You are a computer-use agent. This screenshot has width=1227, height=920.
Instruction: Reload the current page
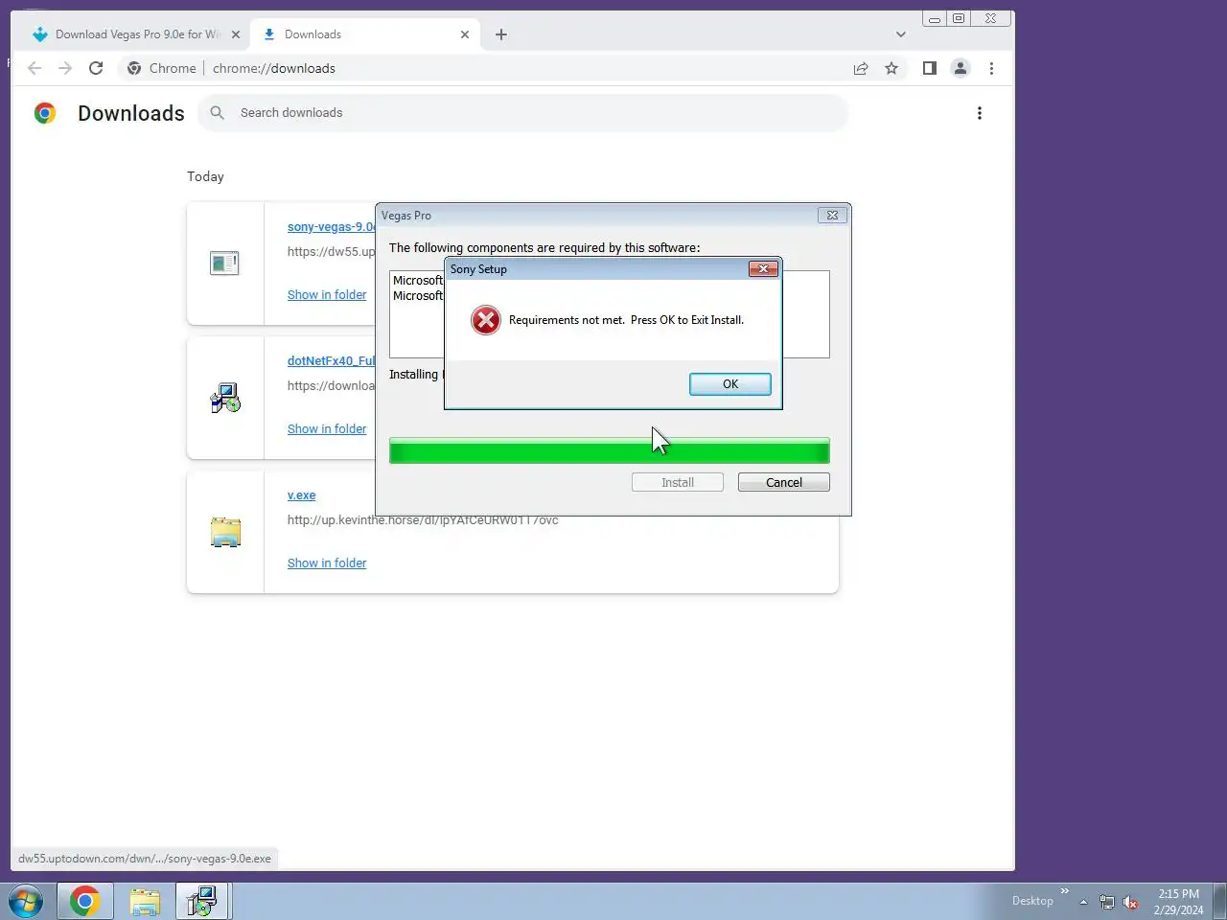click(x=96, y=68)
